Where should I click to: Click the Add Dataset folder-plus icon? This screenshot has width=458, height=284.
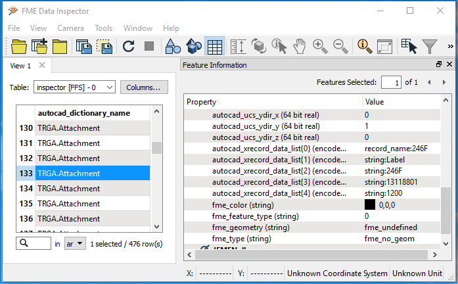click(39, 47)
